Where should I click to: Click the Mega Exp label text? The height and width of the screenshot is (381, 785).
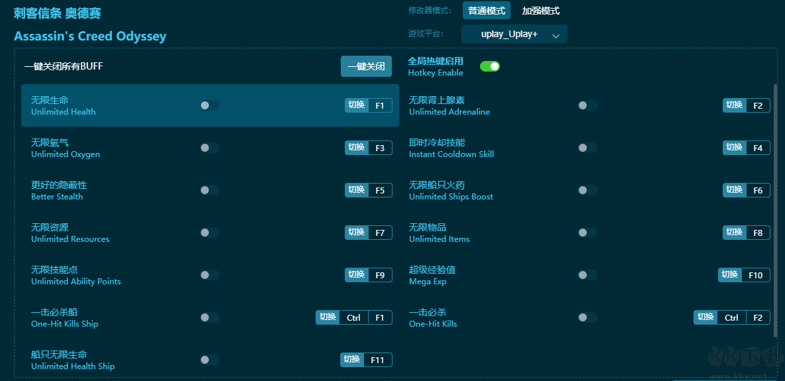click(428, 282)
